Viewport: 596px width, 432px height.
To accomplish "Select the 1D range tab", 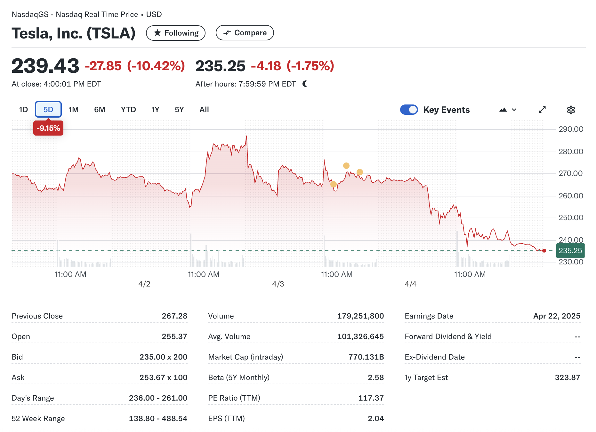I will coord(23,110).
